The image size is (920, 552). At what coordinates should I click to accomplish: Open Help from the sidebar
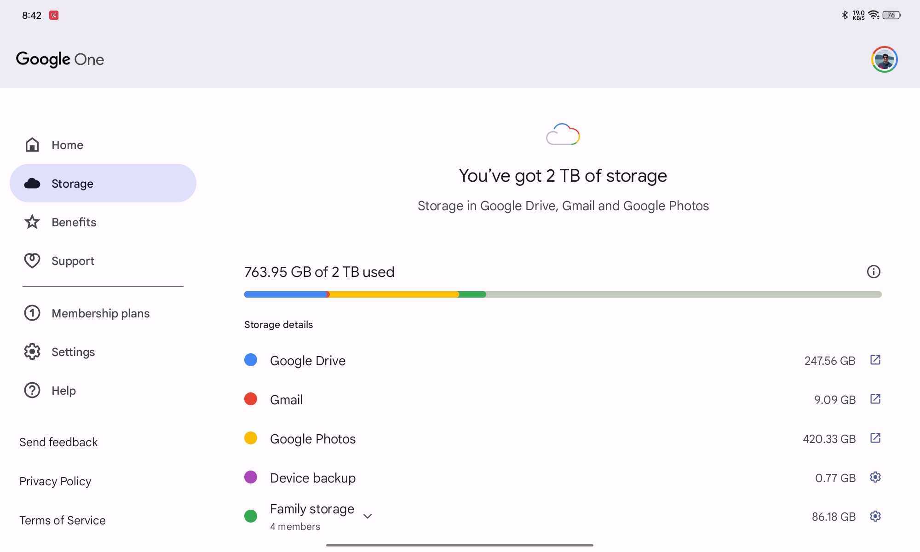tap(63, 391)
